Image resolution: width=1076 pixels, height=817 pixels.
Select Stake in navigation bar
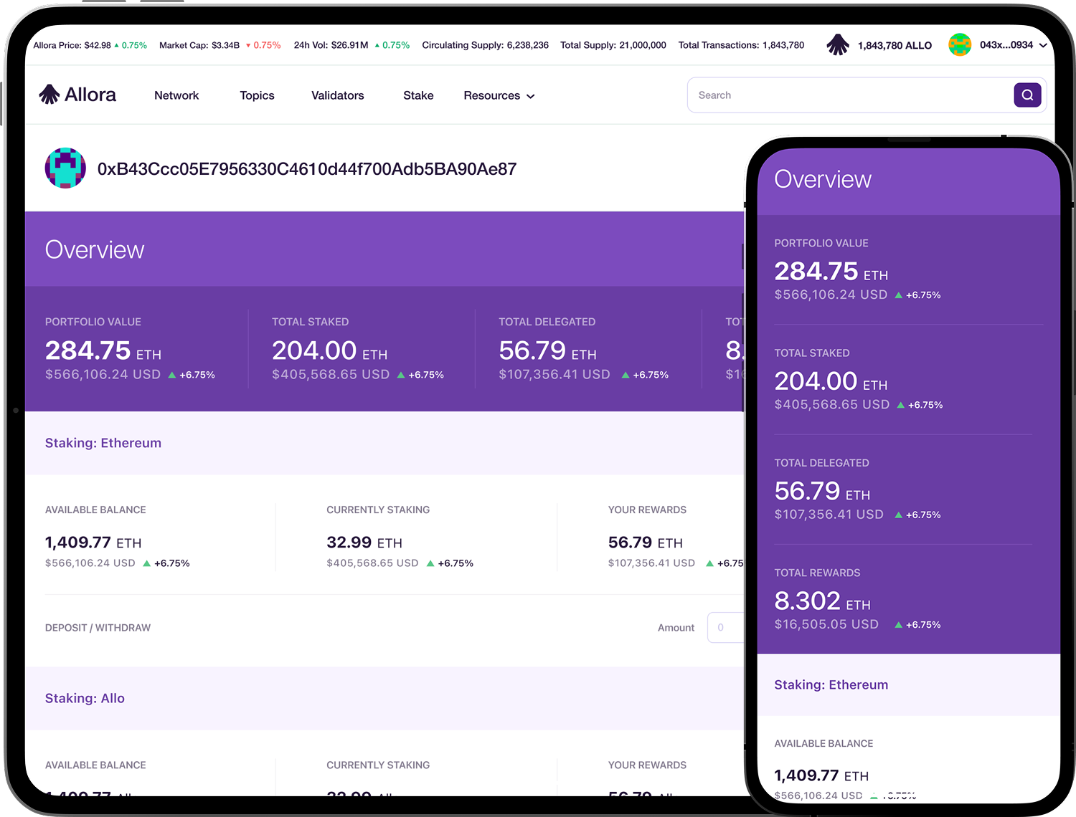[418, 95]
